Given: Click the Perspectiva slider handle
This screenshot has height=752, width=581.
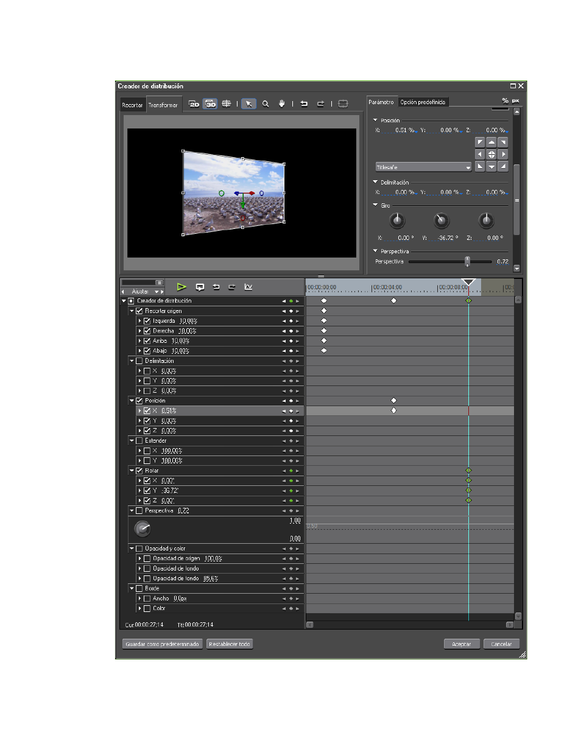Looking at the screenshot, I should click(468, 261).
